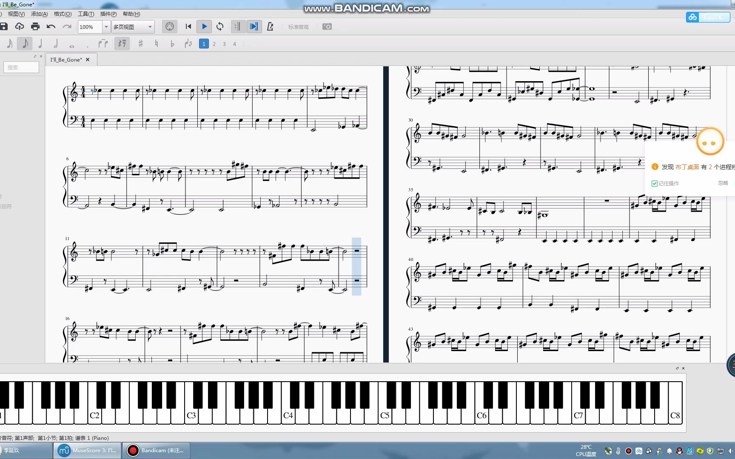Toggle loop playback
735x459 pixels.
(220, 26)
